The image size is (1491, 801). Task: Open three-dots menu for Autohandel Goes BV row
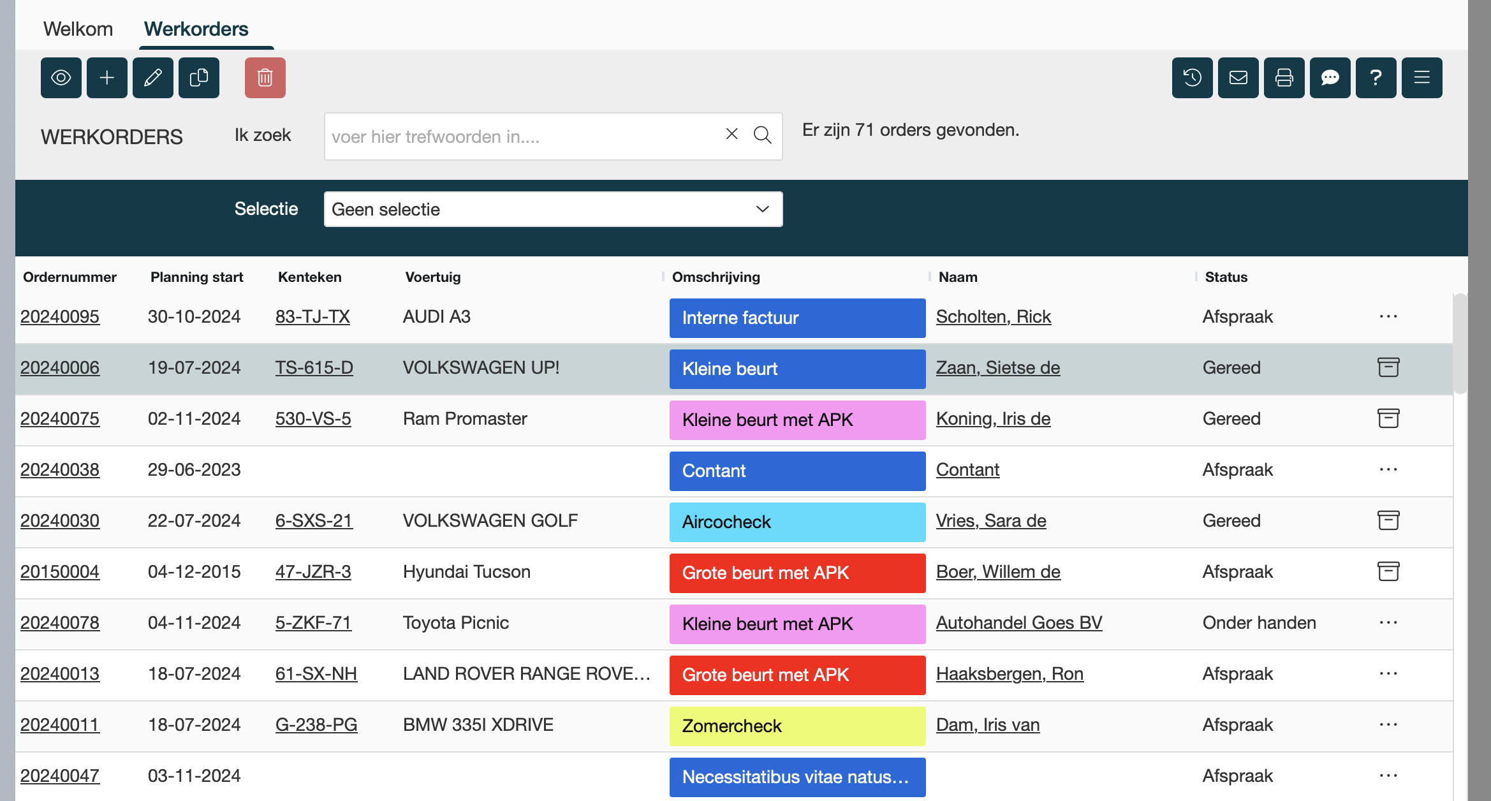(1388, 622)
